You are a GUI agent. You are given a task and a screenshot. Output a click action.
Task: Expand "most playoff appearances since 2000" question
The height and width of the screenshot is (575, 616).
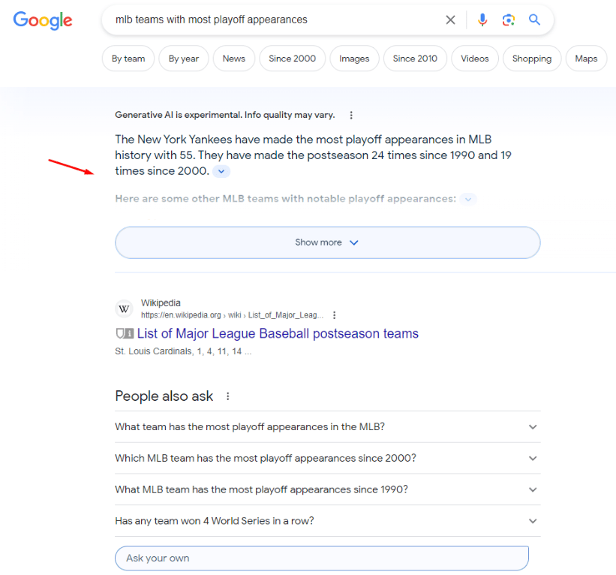click(x=327, y=458)
